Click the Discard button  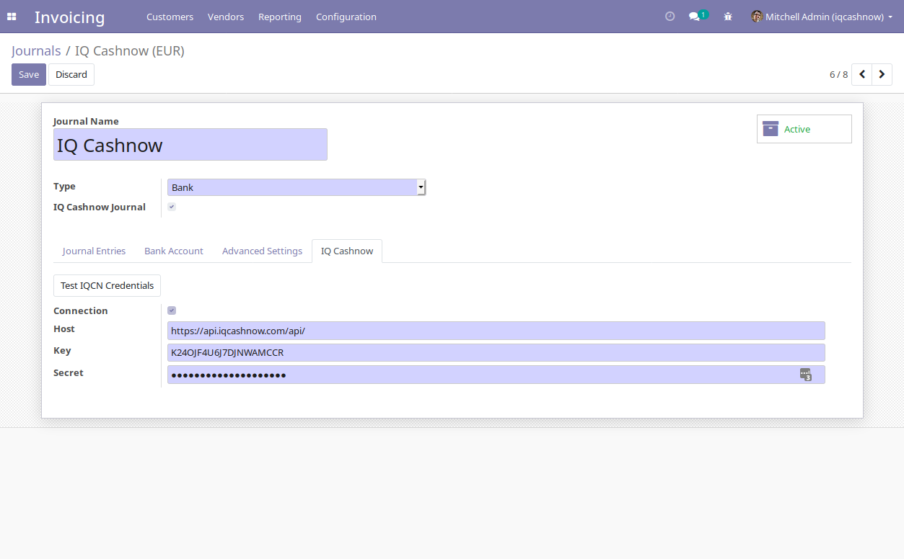point(71,74)
